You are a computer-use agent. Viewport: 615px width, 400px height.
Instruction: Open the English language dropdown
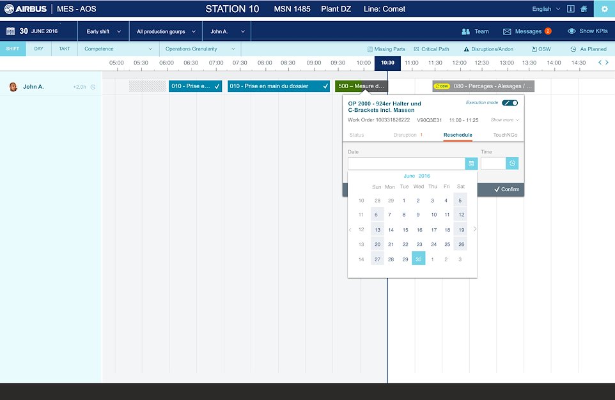(546, 9)
